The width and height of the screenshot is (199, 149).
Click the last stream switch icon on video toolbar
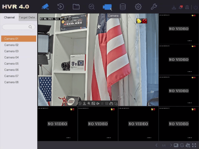[x=116, y=104]
